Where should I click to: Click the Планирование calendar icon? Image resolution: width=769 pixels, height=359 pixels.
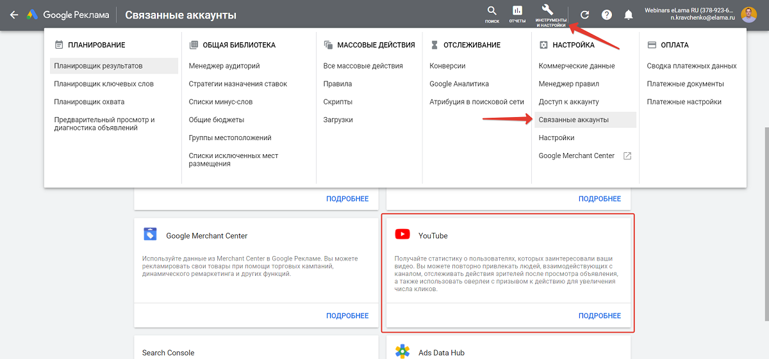tap(59, 45)
